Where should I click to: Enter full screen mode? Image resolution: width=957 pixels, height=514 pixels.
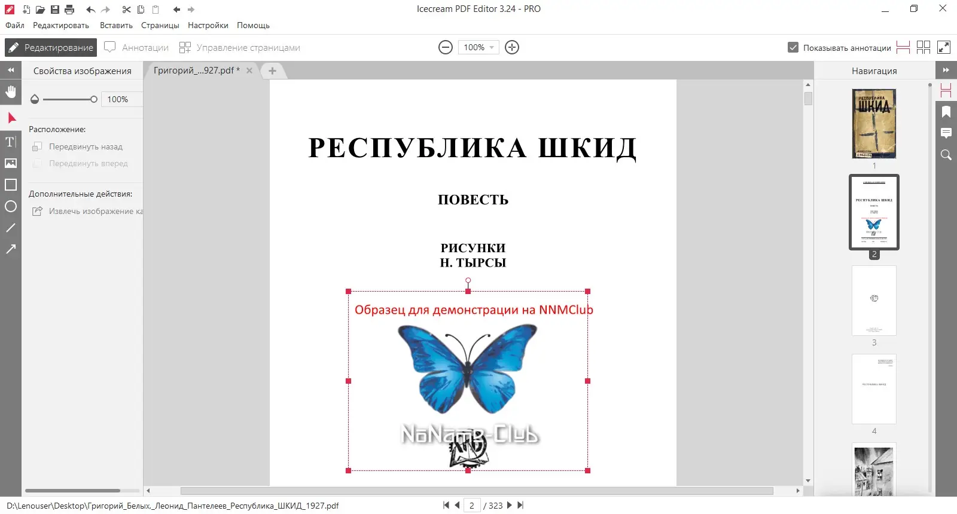pos(944,47)
